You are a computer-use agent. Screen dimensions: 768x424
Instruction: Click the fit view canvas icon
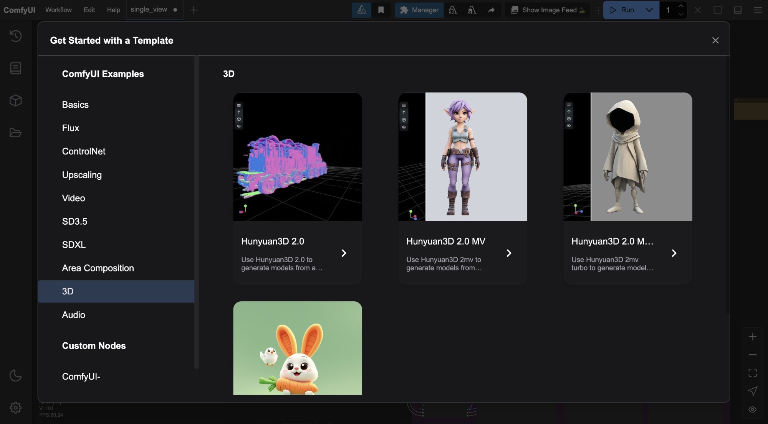pyautogui.click(x=753, y=373)
